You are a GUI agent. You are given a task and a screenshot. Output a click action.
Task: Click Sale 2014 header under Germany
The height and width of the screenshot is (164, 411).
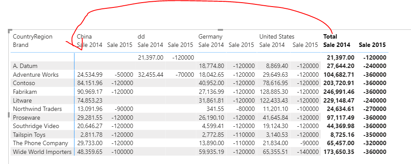211,45
